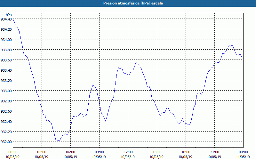
Task: Click the 09:00 time axis label
Action: pos(99,152)
